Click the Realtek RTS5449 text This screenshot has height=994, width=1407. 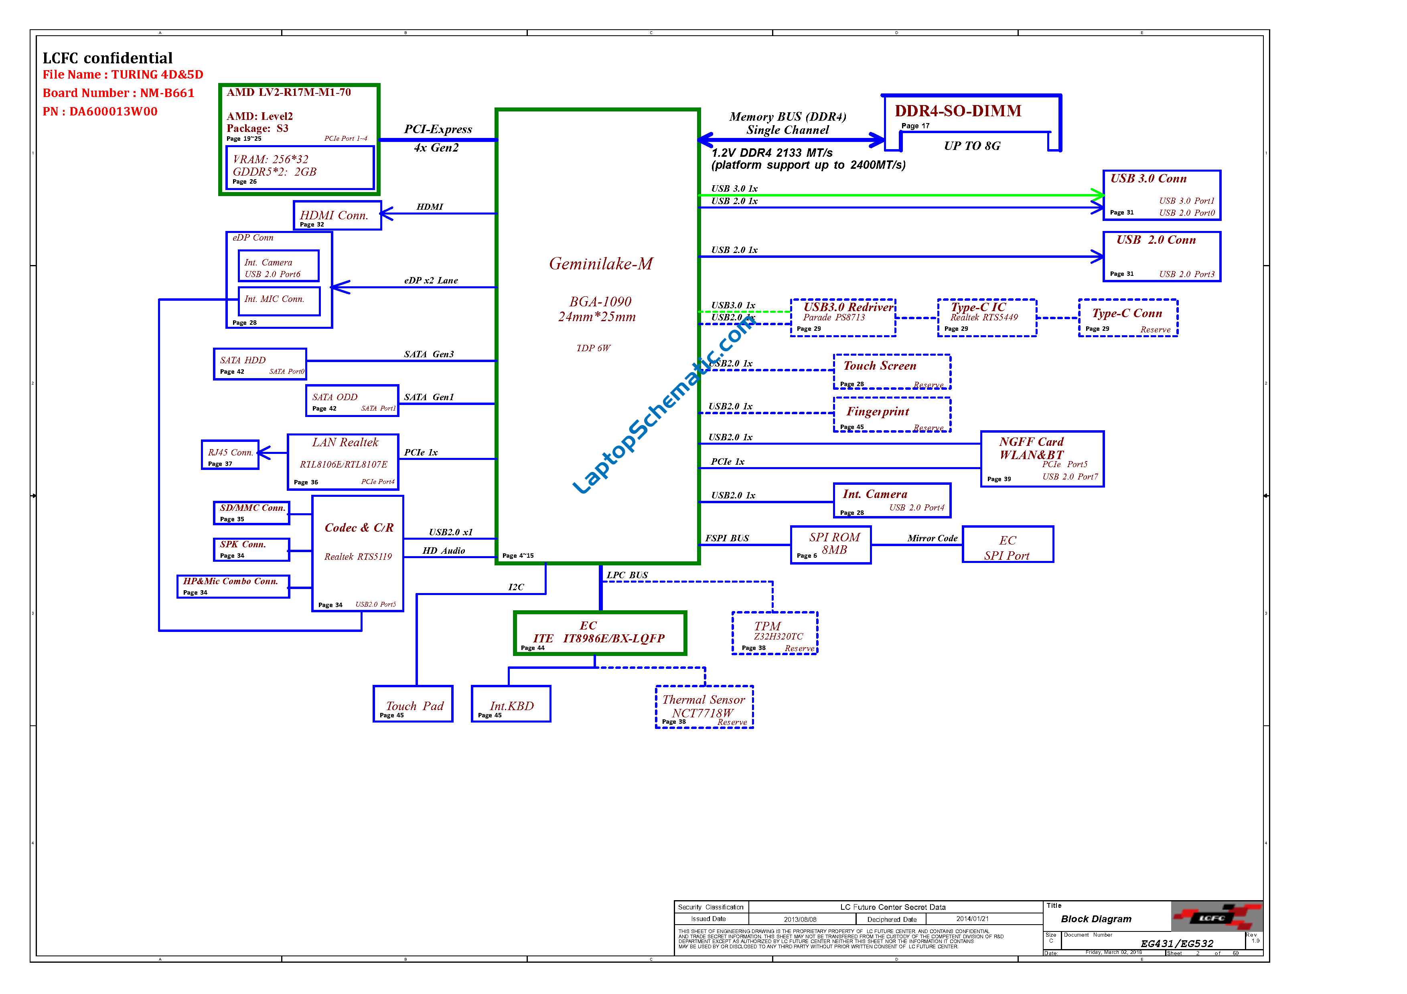(x=984, y=317)
